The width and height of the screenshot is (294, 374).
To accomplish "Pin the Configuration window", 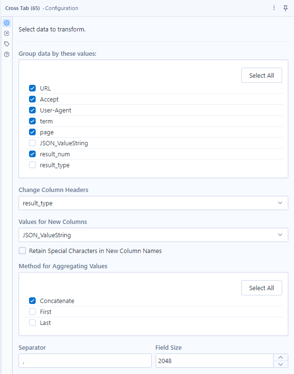I will click(285, 8).
